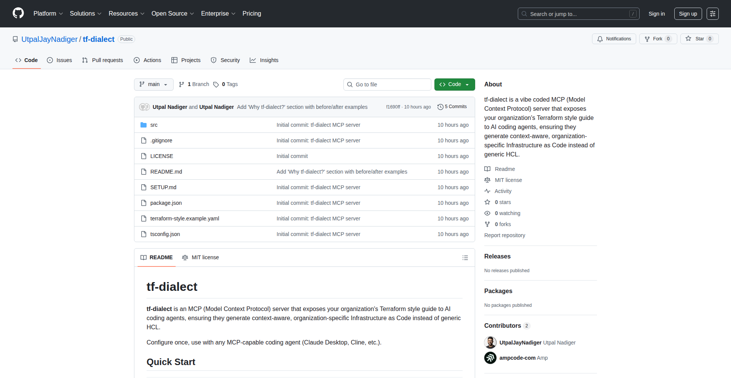Click the commit history clock icon

tap(441, 107)
